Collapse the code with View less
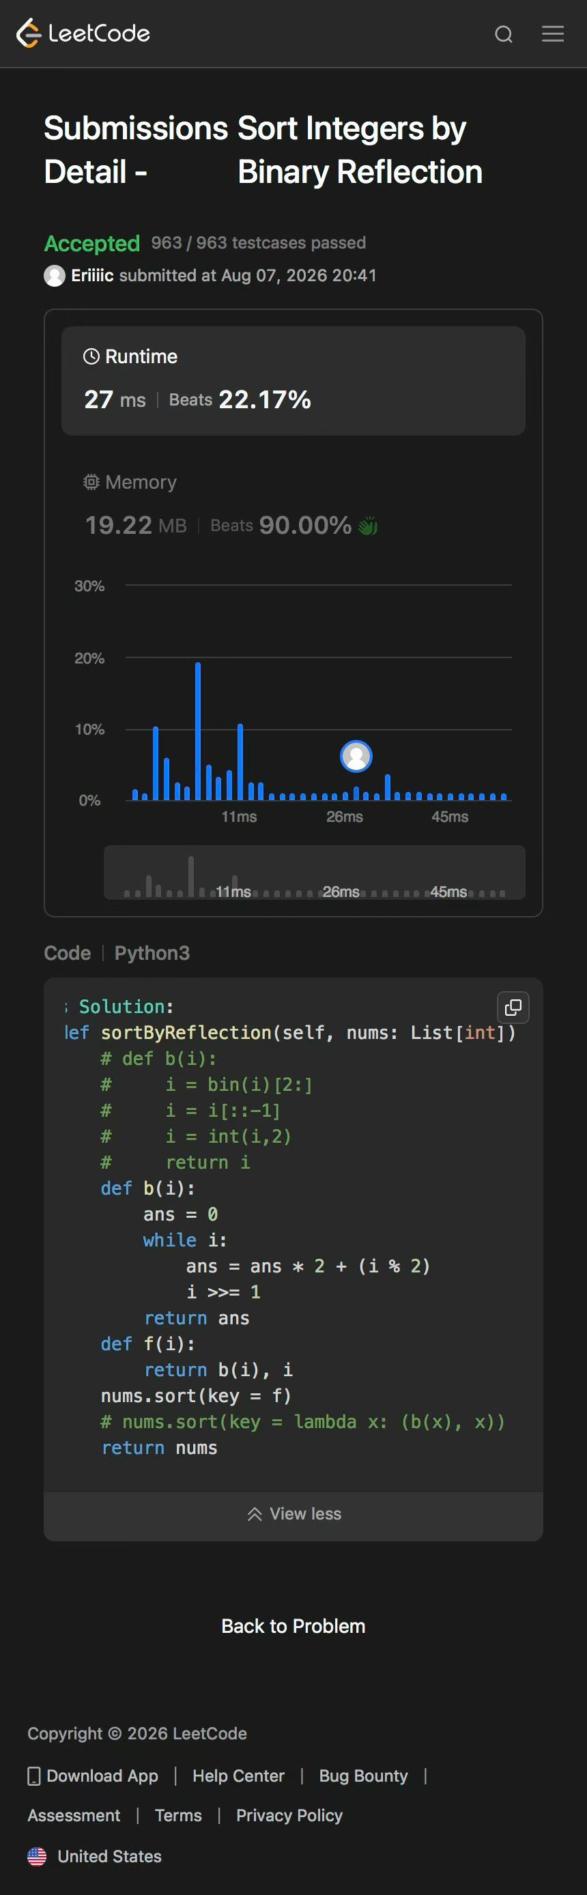This screenshot has width=587, height=1895. click(293, 1514)
